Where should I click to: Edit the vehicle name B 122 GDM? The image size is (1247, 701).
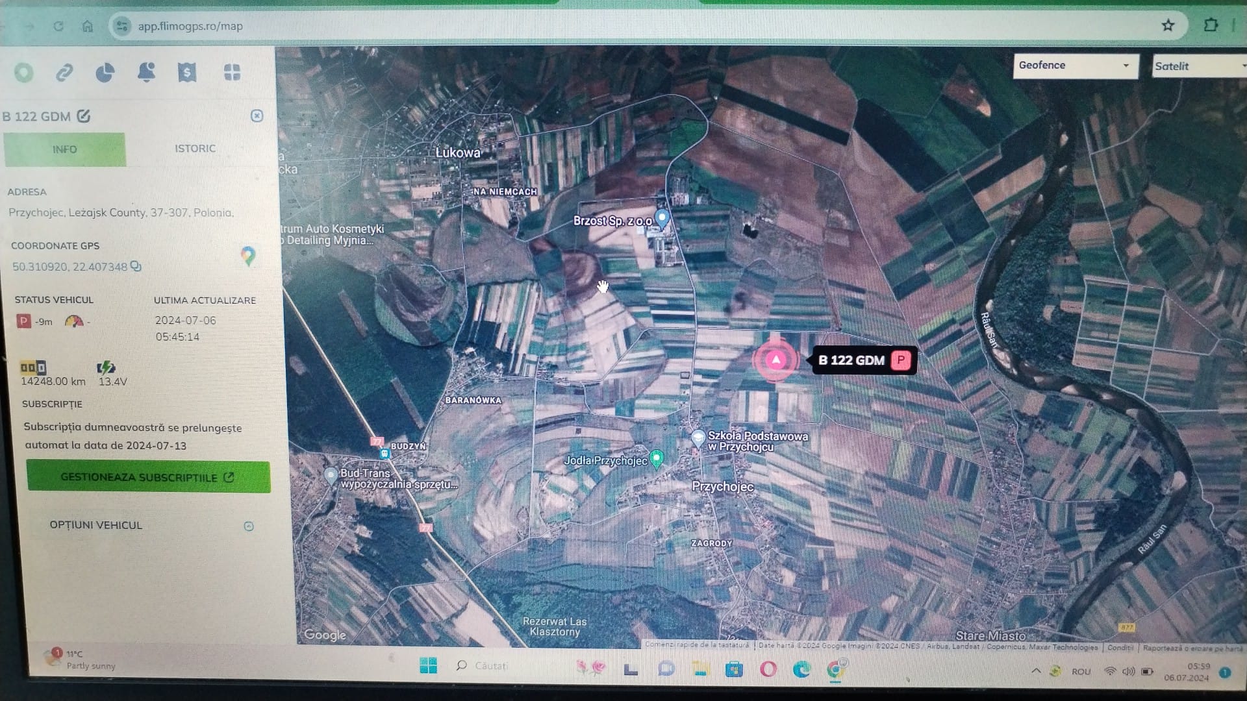tap(84, 116)
